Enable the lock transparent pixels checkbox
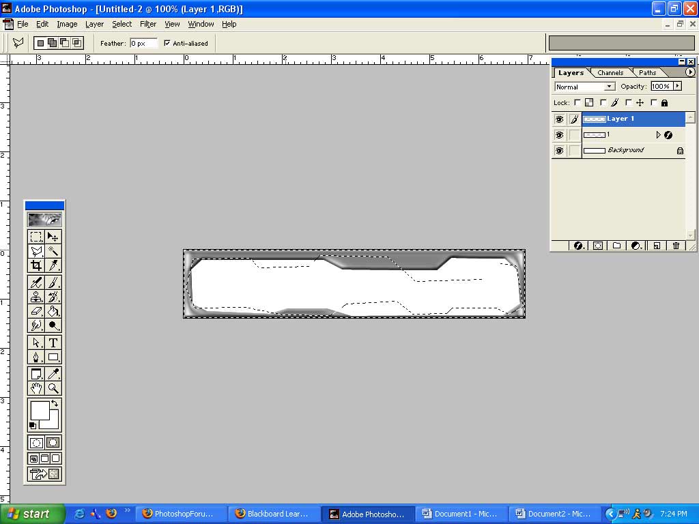Image resolution: width=699 pixels, height=524 pixels. [577, 103]
